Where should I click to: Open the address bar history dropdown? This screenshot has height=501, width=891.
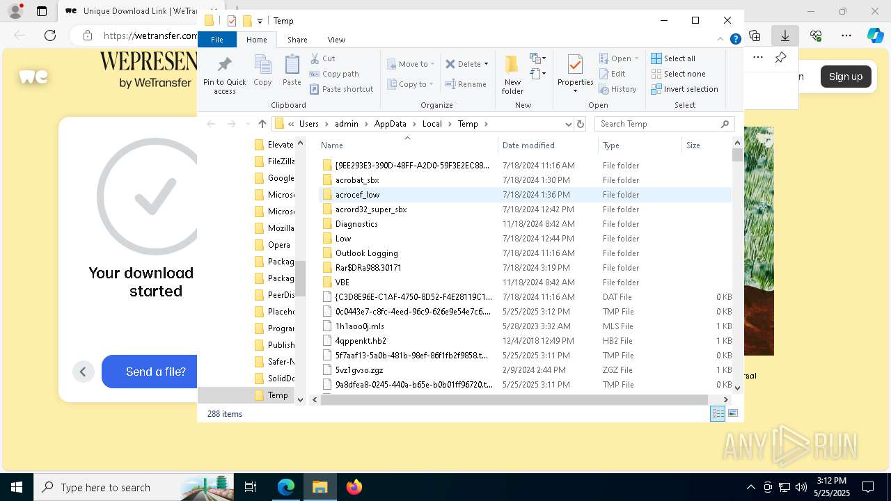(x=569, y=124)
